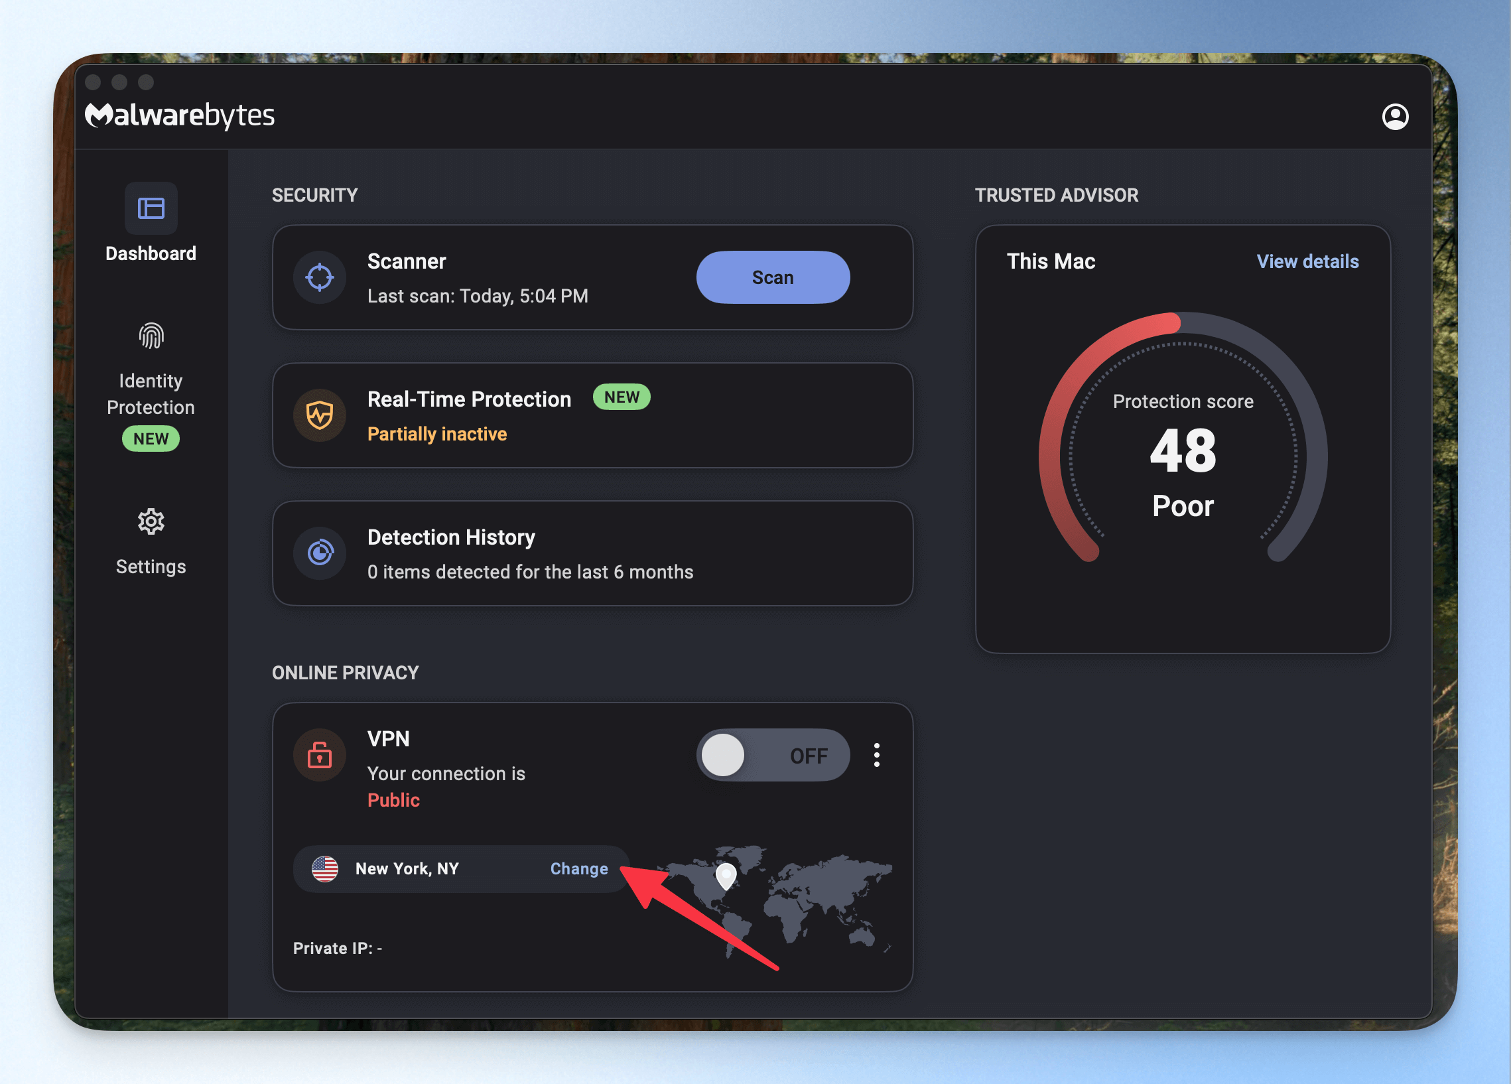This screenshot has height=1084, width=1511.
Task: Open the Real-Time Protection card
Action: click(592, 415)
